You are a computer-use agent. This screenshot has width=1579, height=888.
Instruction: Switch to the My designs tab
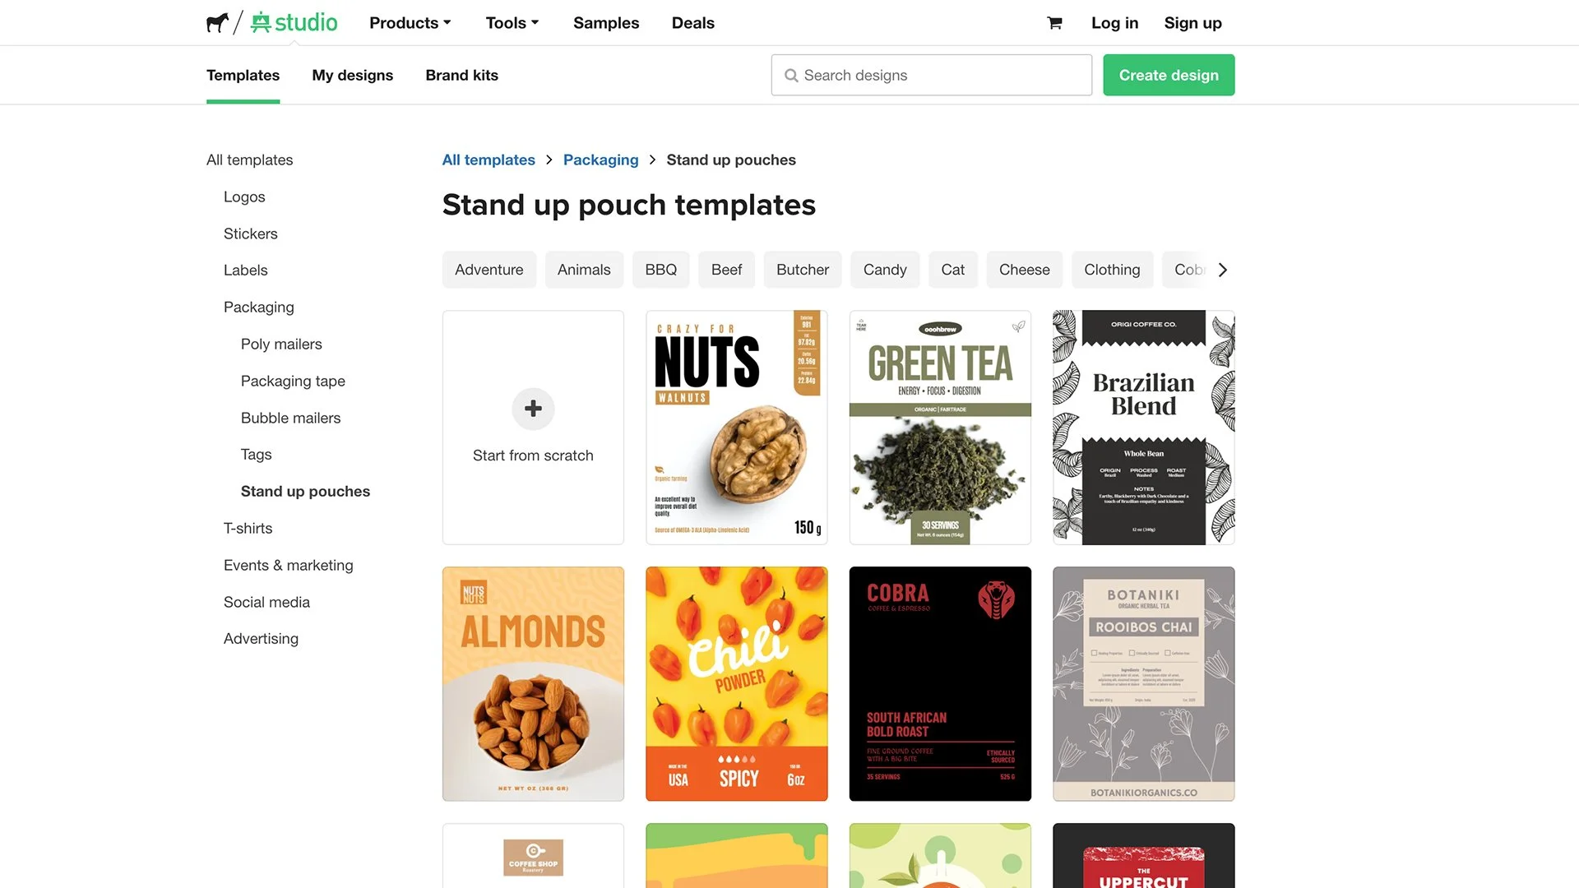pyautogui.click(x=352, y=75)
